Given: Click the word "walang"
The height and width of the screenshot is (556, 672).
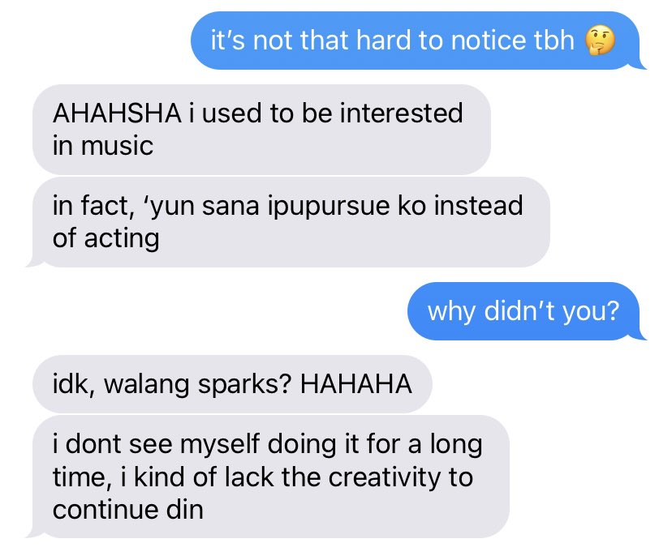Looking at the screenshot, I should point(146,385).
